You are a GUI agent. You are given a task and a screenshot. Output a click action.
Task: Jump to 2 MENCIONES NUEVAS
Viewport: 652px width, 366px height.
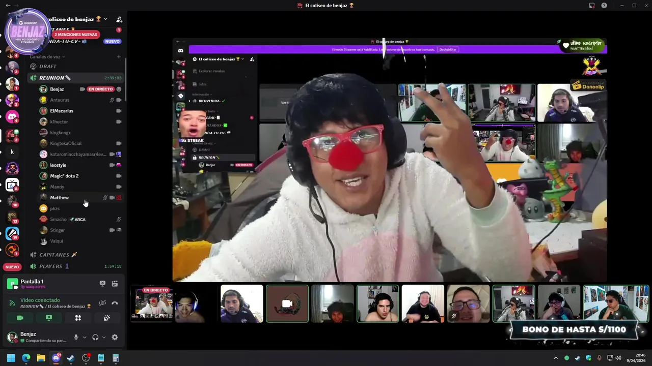pos(75,35)
